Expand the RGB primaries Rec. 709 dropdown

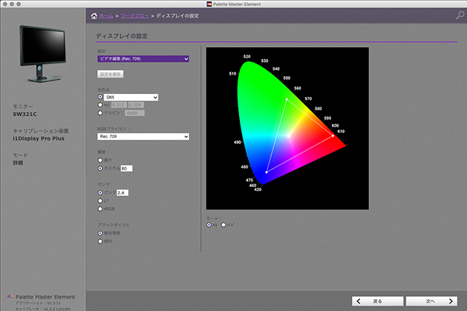pyautogui.click(x=143, y=136)
